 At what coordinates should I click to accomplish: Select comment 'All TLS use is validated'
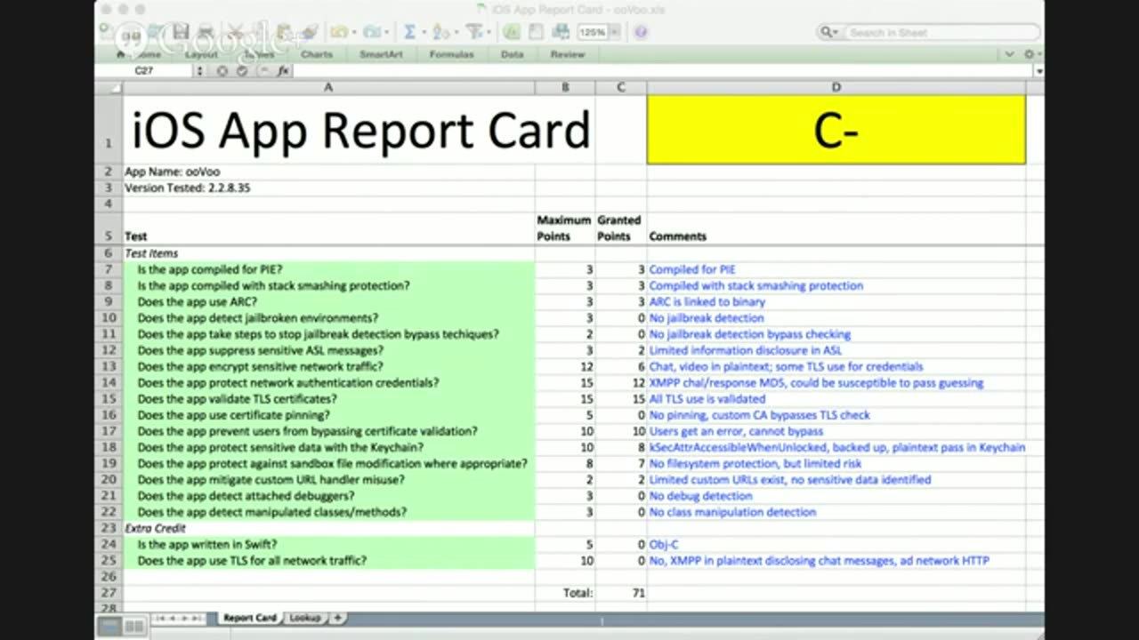[836, 399]
